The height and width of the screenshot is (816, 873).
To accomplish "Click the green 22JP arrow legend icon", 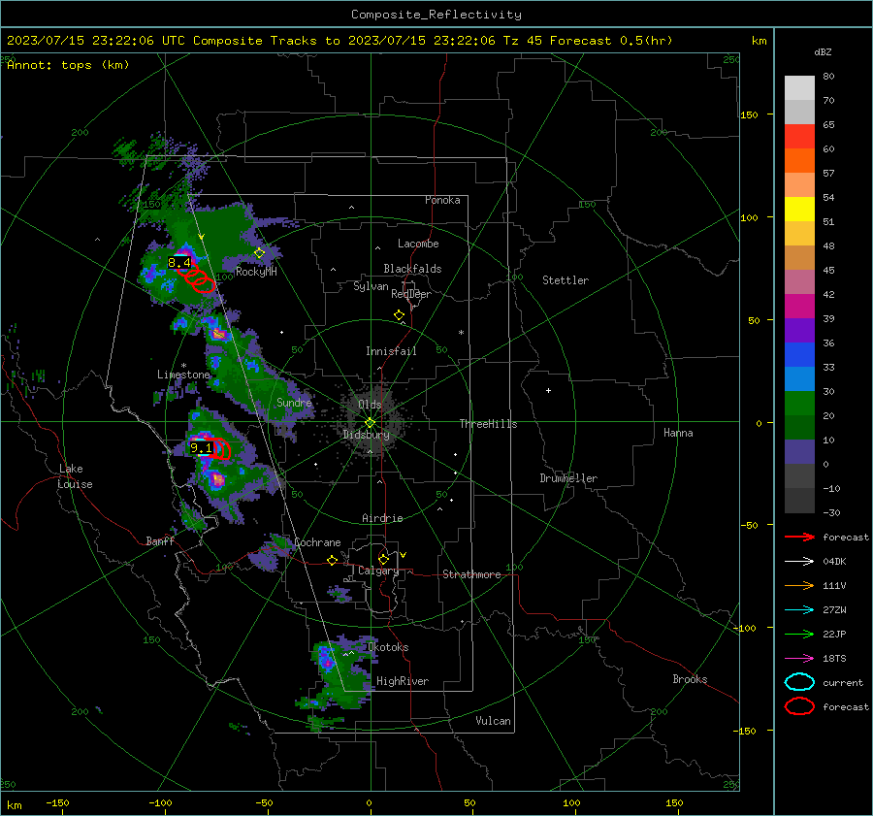I will point(799,634).
